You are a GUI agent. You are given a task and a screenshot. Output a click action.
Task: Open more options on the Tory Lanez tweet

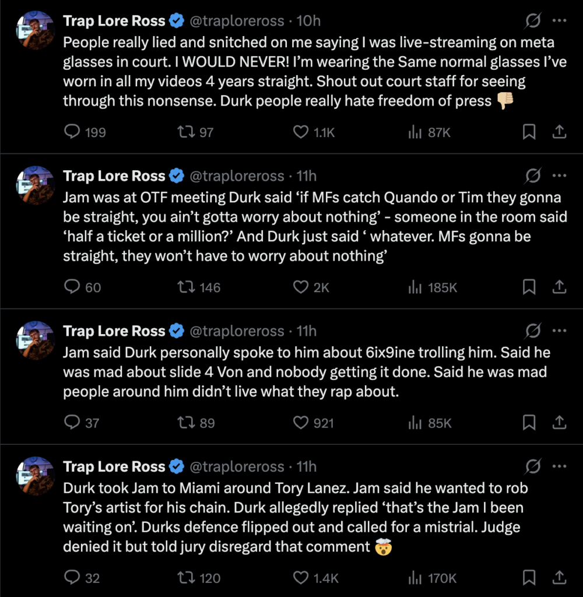tap(559, 466)
